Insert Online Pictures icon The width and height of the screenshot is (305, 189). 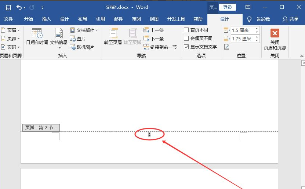point(73,47)
